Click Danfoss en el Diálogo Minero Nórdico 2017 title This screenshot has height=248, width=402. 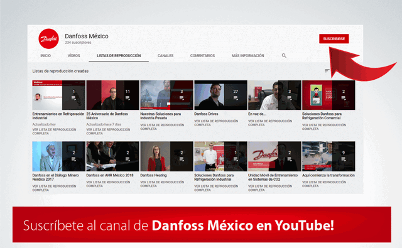point(55,177)
